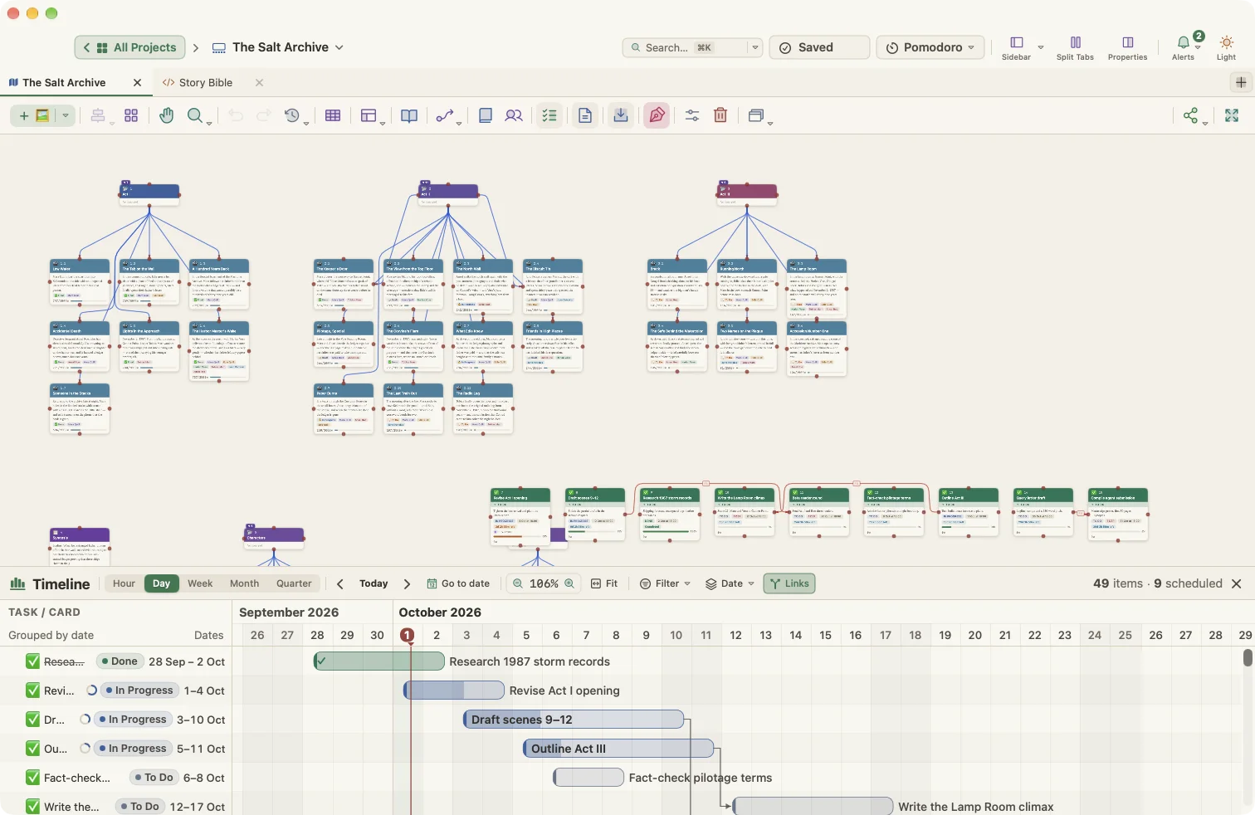Image resolution: width=1255 pixels, height=815 pixels.
Task: Go back to All Projects
Action: coord(130,47)
